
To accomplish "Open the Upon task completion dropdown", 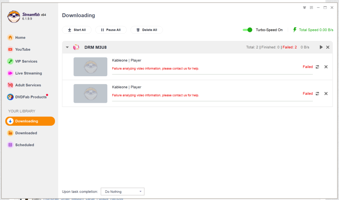I will pyautogui.click(x=122, y=192).
